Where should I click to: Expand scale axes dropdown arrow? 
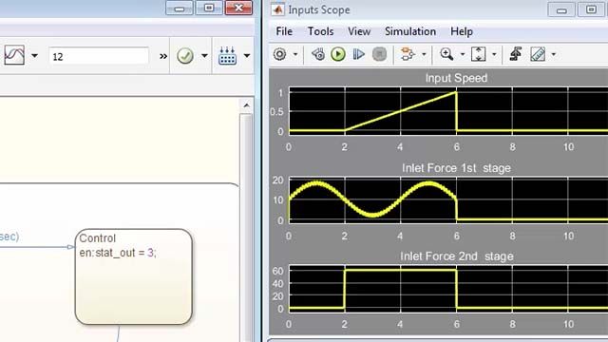coord(494,54)
